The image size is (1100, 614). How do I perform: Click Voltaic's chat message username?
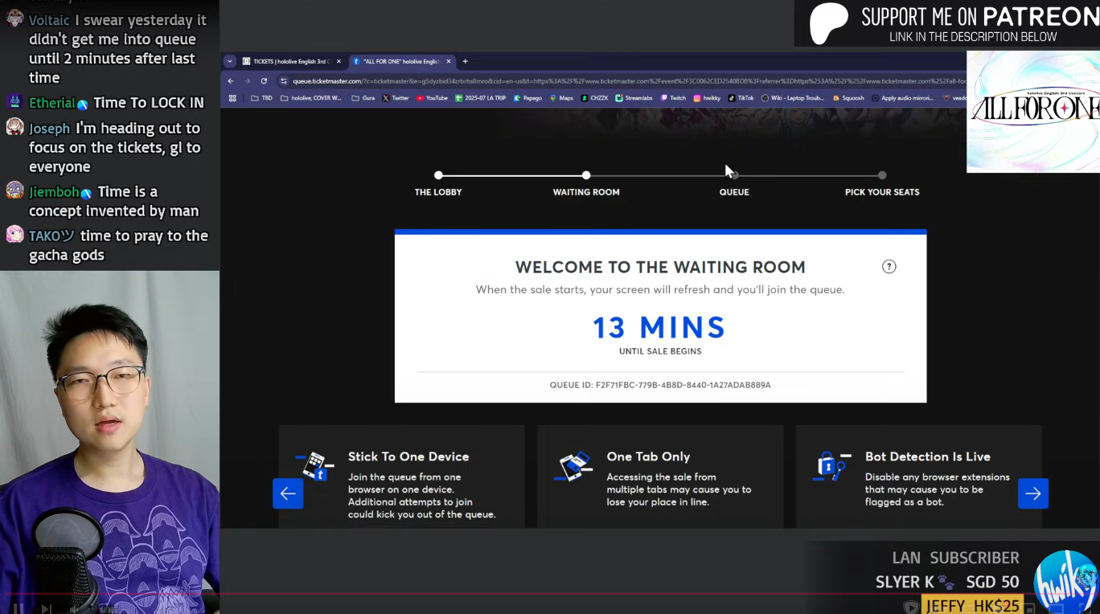coord(49,20)
